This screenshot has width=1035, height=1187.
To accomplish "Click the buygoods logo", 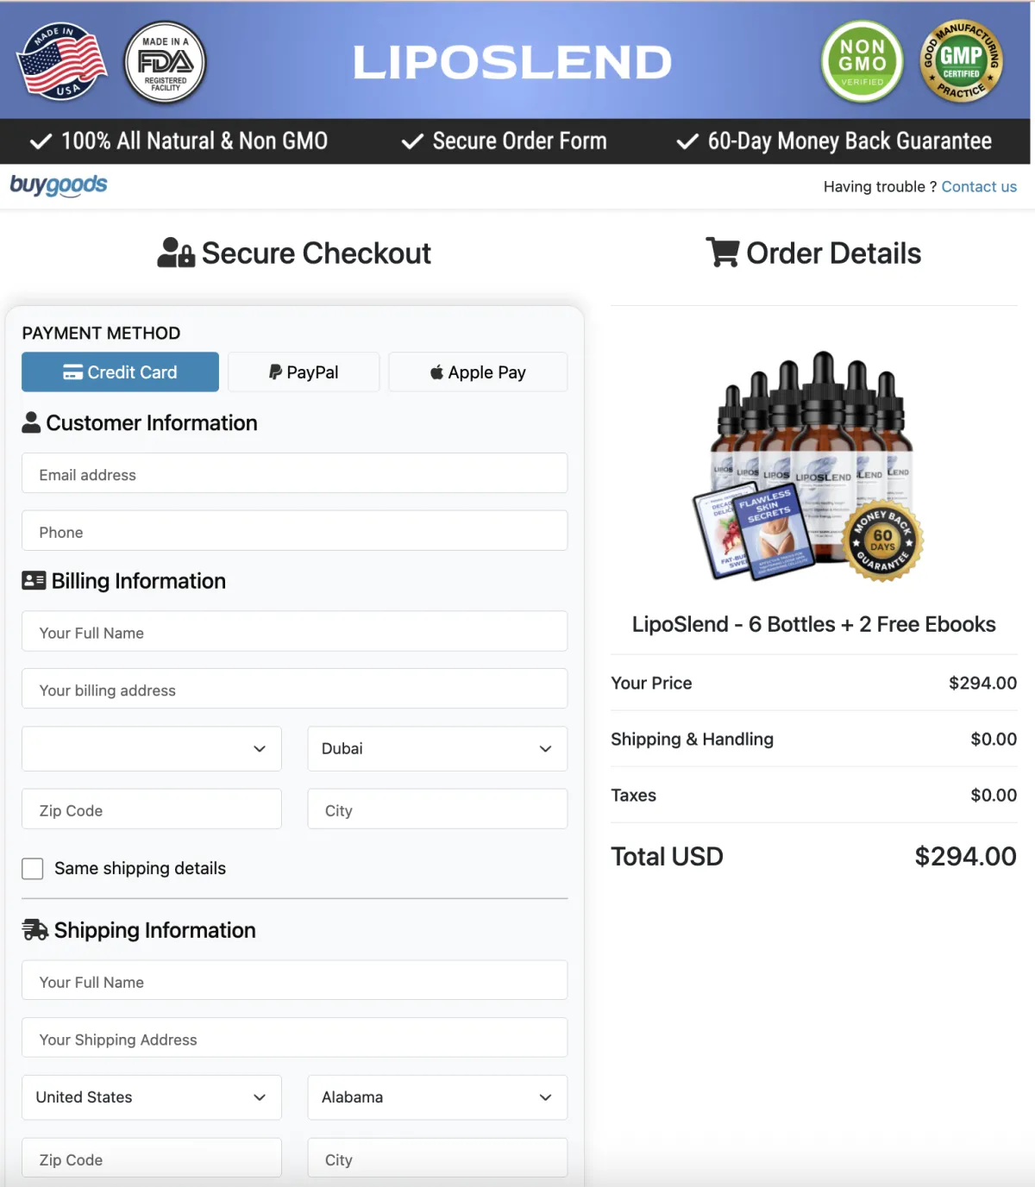I will coord(59,185).
